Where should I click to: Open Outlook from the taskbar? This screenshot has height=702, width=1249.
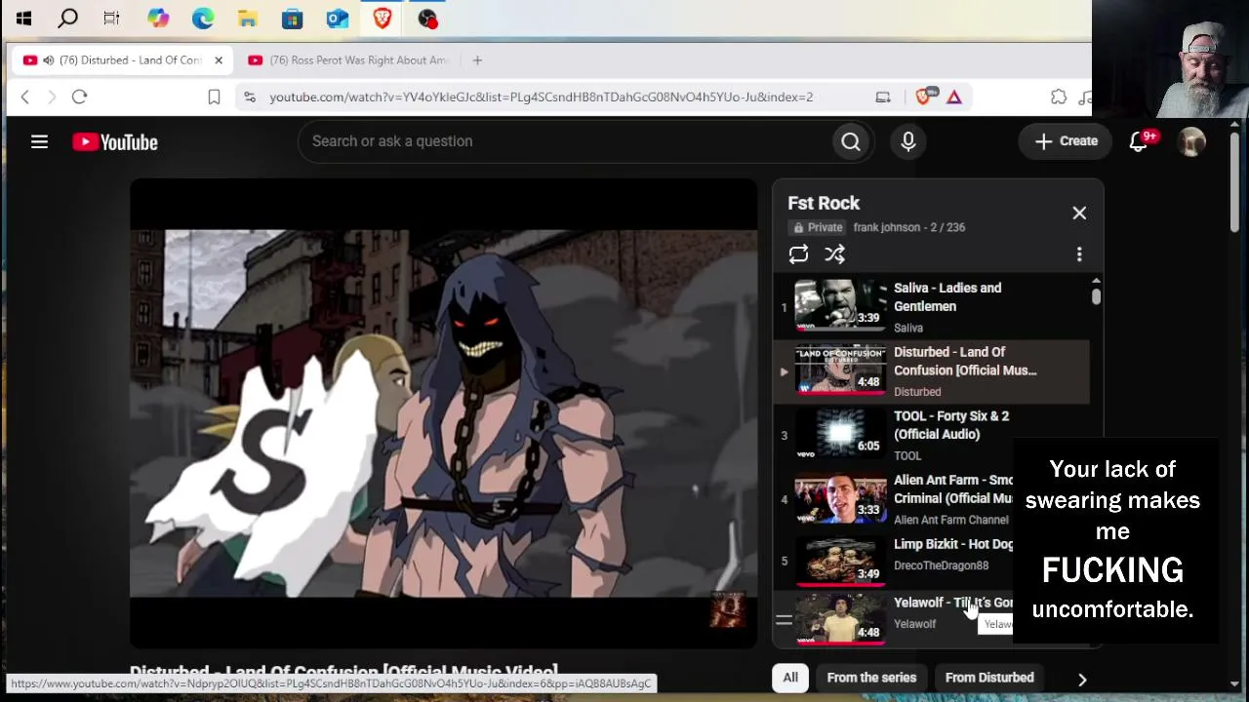pos(337,18)
